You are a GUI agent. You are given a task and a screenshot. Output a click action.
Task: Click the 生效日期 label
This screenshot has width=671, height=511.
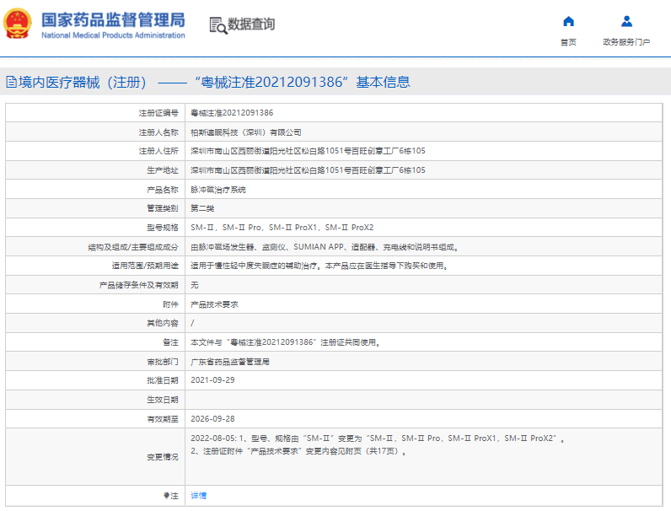(x=163, y=400)
